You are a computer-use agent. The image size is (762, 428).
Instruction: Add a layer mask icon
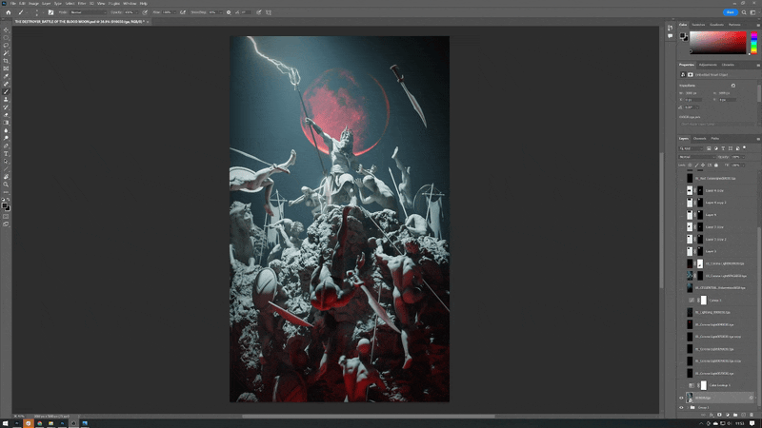coord(719,415)
